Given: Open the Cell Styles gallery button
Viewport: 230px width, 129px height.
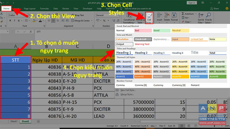Looking at the screenshot, I should click(x=149, y=18).
